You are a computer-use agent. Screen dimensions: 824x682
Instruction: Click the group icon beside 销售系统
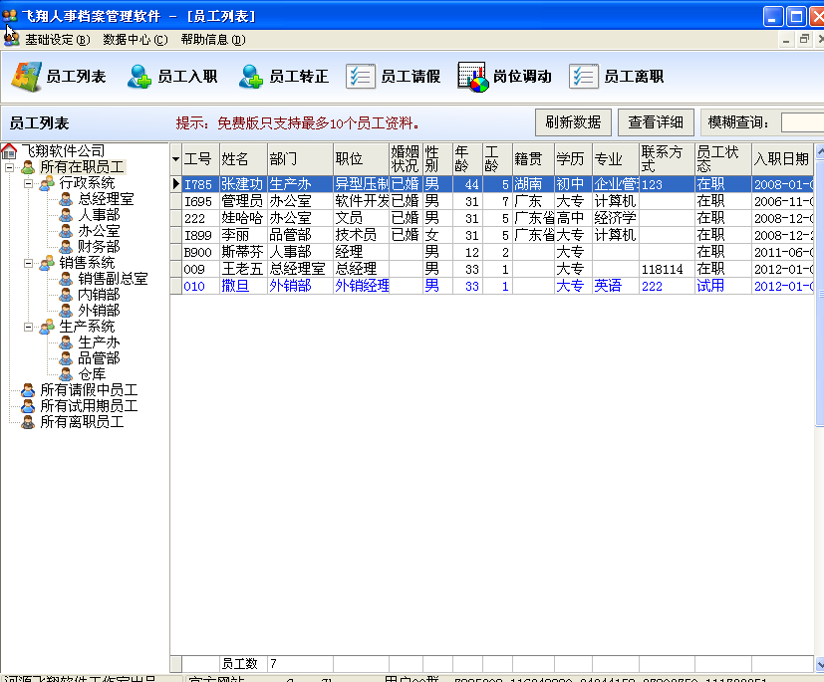click(47, 263)
